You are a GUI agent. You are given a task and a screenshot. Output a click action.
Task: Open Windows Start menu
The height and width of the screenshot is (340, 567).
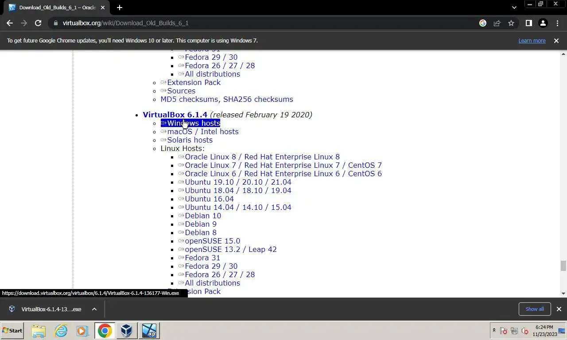point(12,331)
